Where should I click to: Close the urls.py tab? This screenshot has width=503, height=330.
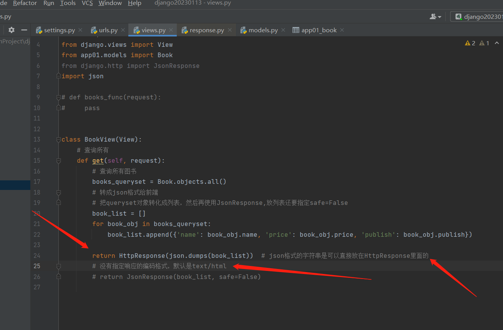tap(123, 30)
